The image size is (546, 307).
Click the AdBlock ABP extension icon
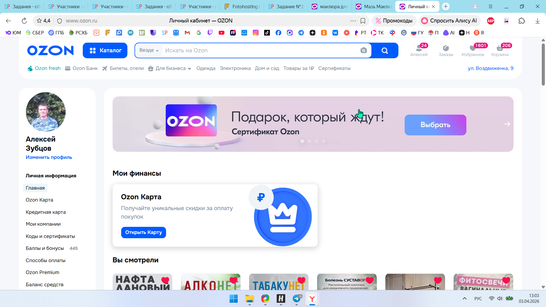coord(491,21)
